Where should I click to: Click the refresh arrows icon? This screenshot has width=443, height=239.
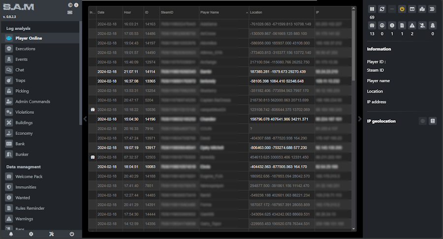[381, 9]
